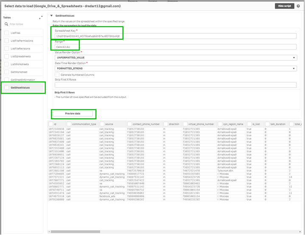The width and height of the screenshot is (305, 235).
Task: Click the Filter tables search box
Action: (23, 24)
